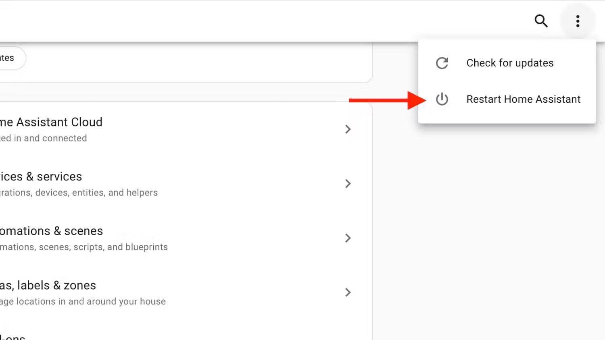
Task: Click 'scenes, scripts, and blueprints' subtitle
Action: pyautogui.click(x=103, y=247)
